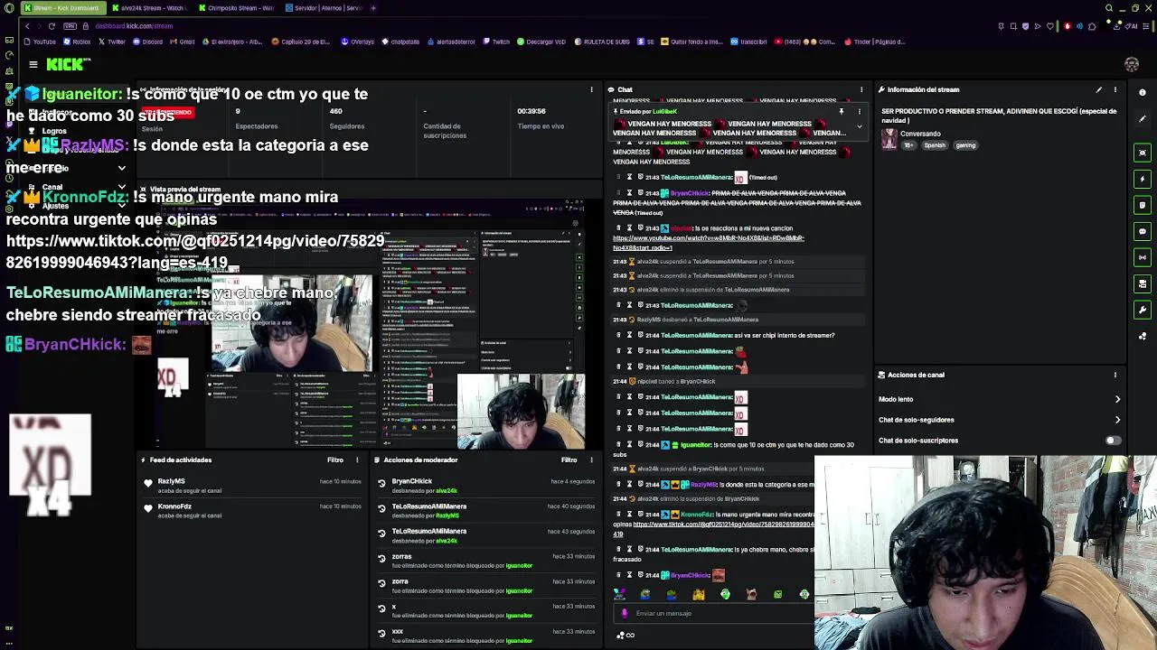The height and width of the screenshot is (650, 1157).
Task: Reload the browser page
Action: (52, 26)
